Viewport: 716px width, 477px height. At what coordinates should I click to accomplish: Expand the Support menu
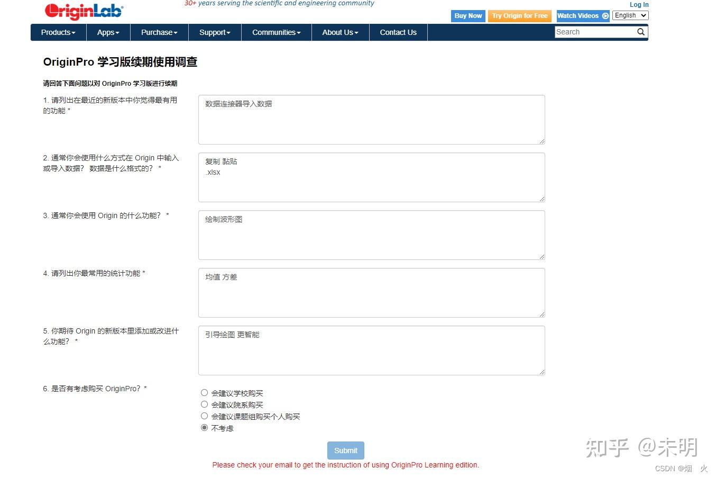click(214, 32)
